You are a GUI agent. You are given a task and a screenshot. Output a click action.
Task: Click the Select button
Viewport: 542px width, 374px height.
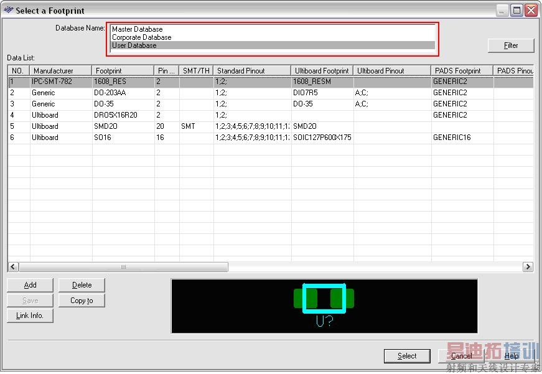407,356
